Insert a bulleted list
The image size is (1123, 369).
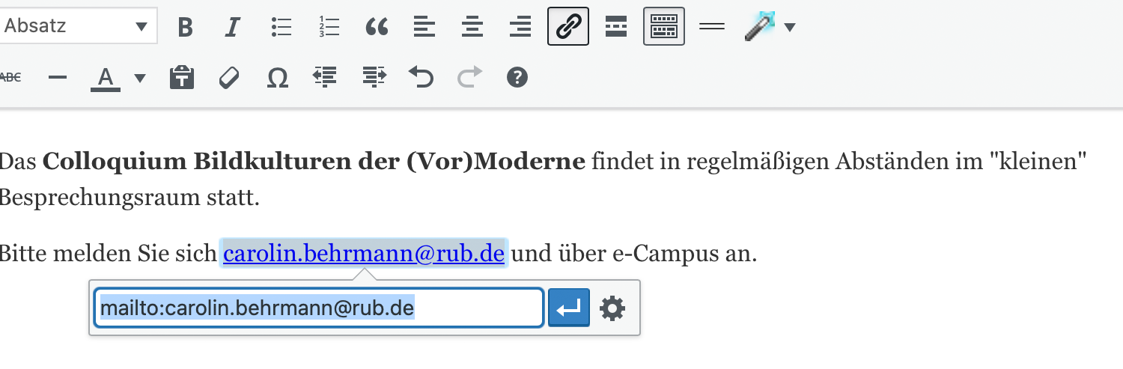click(281, 27)
